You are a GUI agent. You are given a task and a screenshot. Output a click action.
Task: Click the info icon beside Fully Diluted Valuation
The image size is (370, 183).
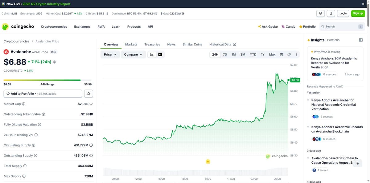coord(39,125)
